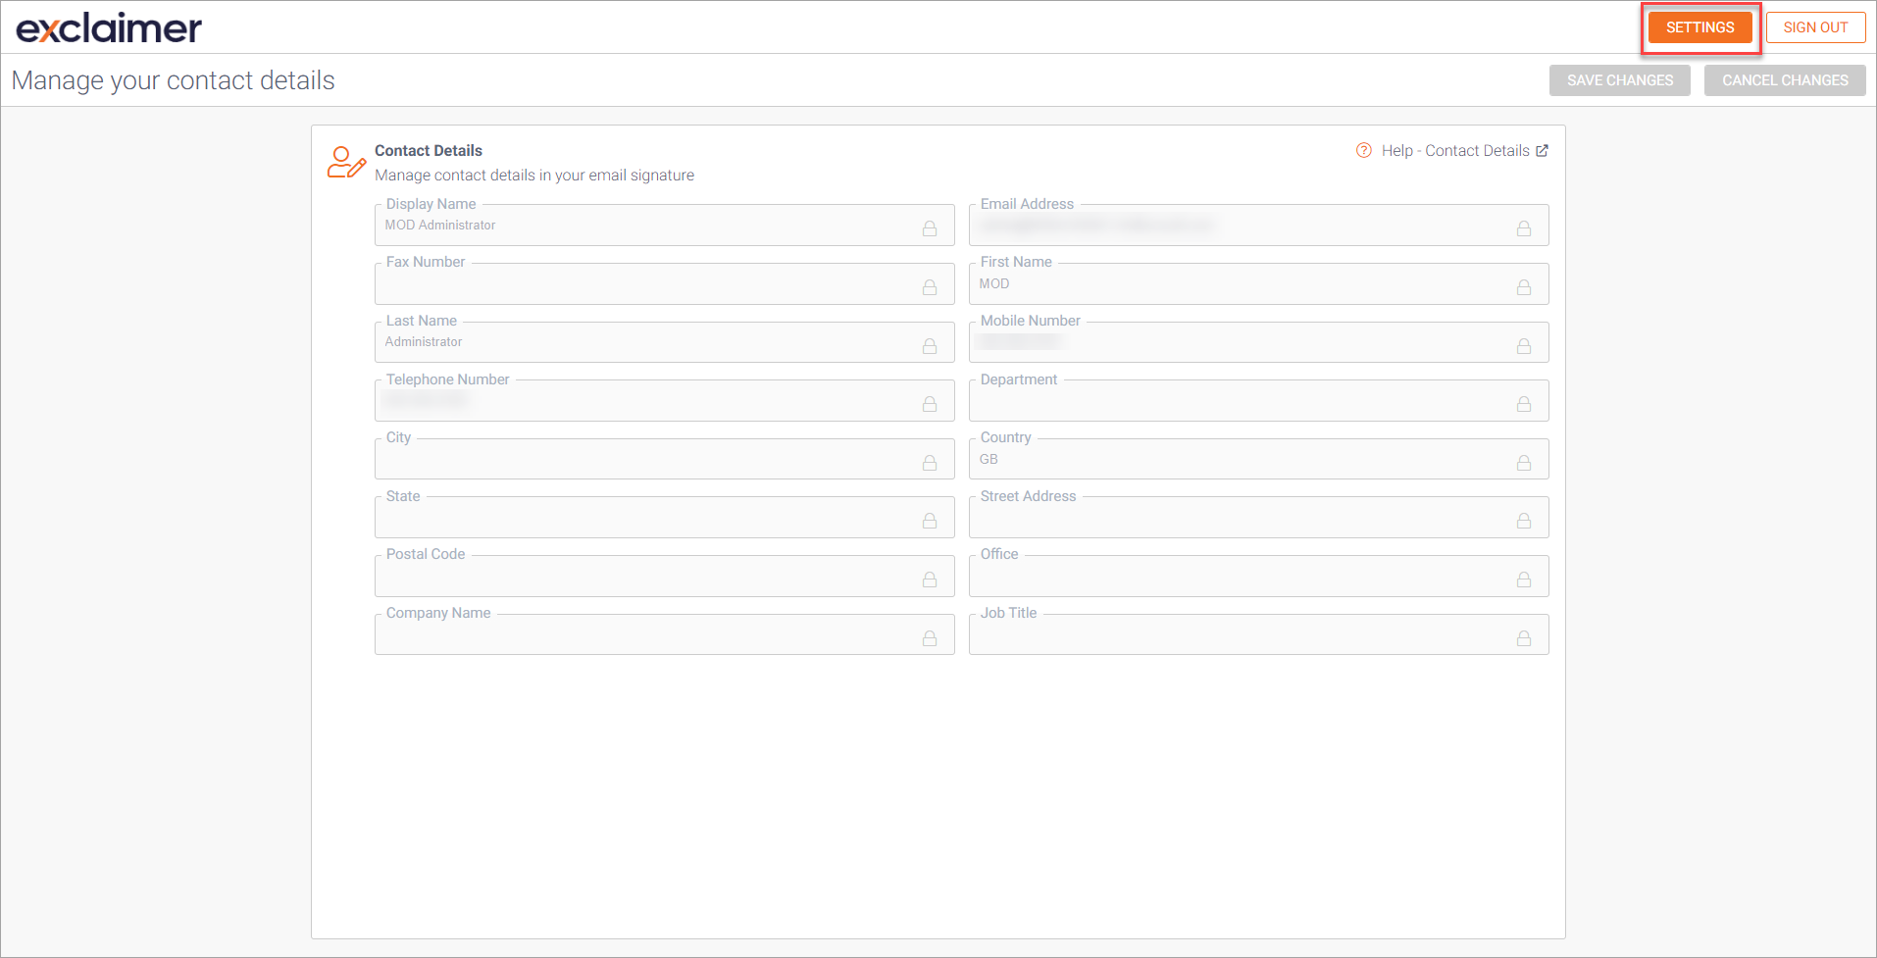The height and width of the screenshot is (958, 1877).
Task: Open Help - Contact Details link
Action: (1454, 150)
